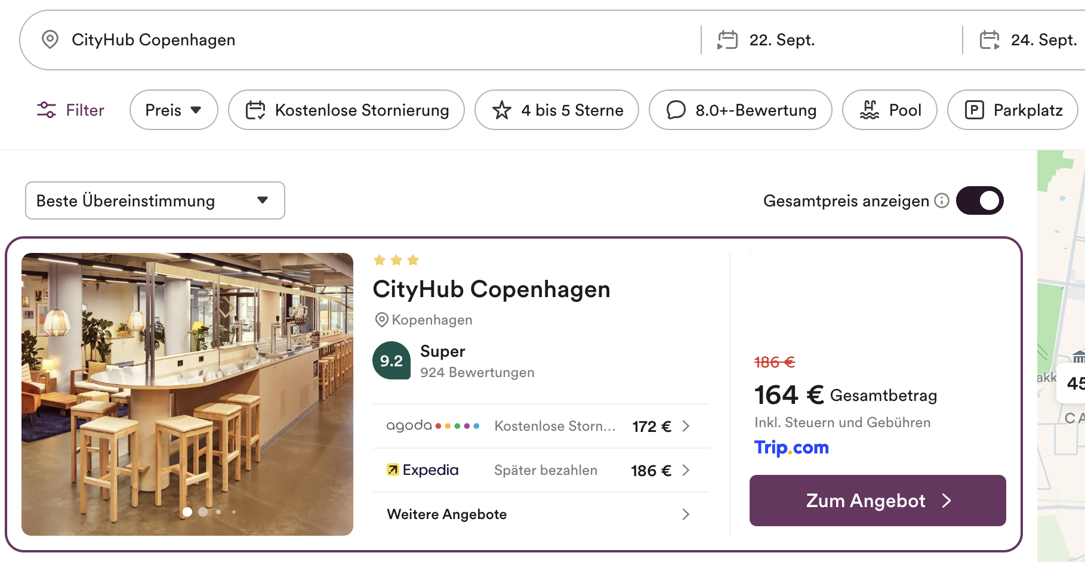Click the Kopenhagen location link
The width and height of the screenshot is (1085, 562).
(x=424, y=320)
